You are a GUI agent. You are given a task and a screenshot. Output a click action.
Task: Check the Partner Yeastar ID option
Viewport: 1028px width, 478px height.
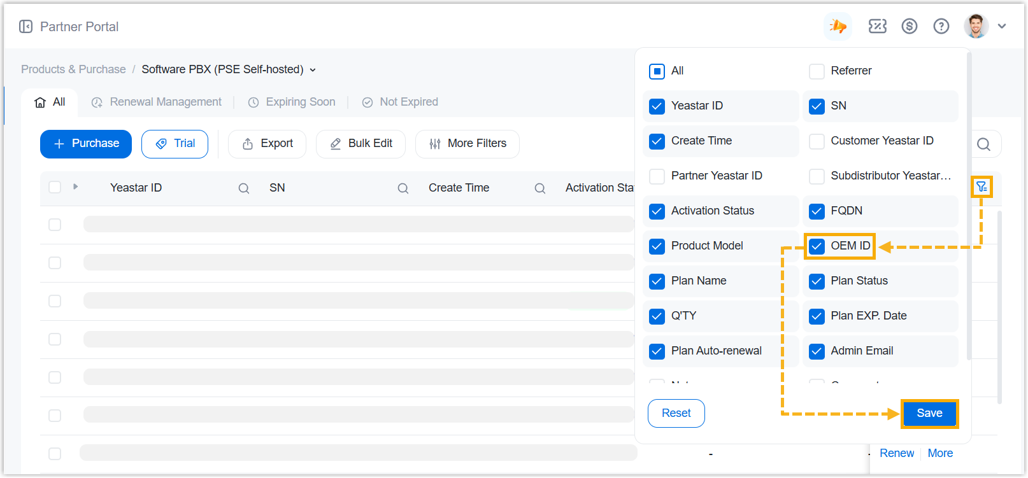657,176
